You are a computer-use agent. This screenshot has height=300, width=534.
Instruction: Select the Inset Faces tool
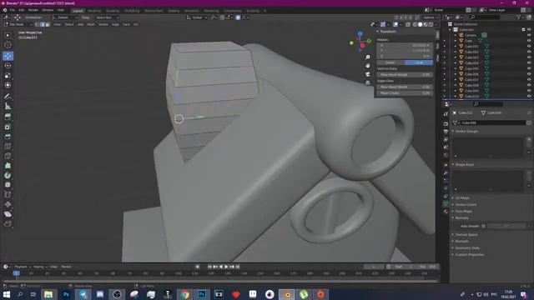click(x=8, y=127)
